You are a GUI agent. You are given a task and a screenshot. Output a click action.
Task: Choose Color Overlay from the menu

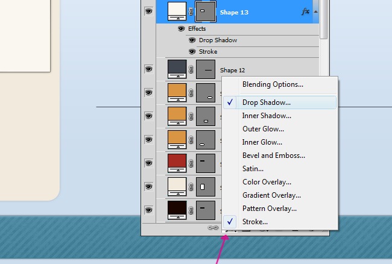click(280, 182)
